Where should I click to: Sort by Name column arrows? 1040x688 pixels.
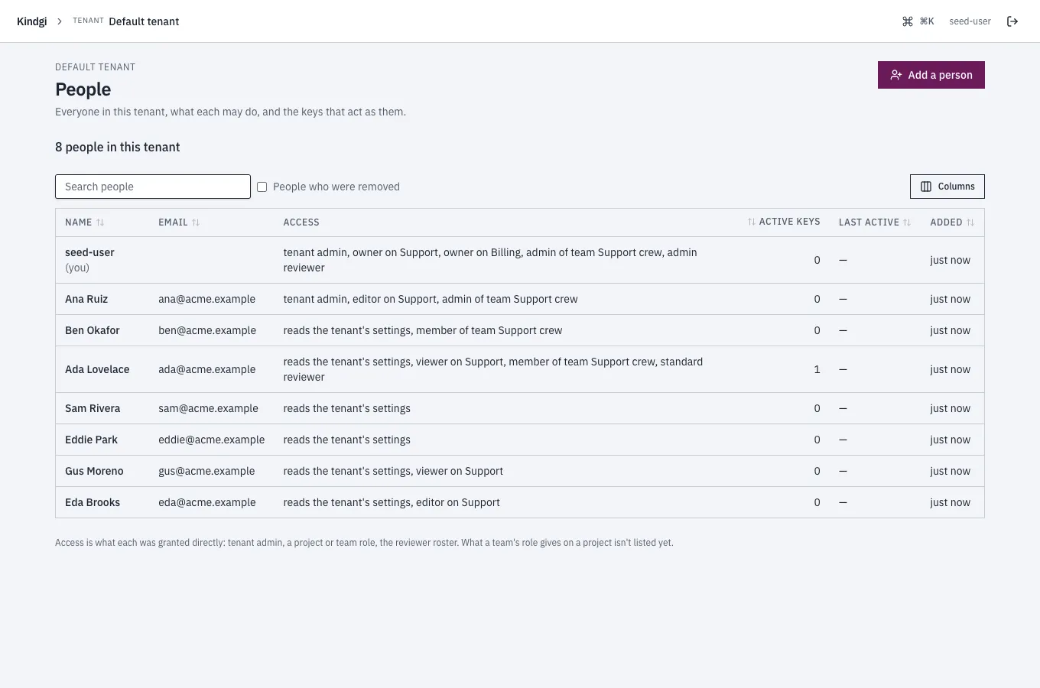[100, 222]
